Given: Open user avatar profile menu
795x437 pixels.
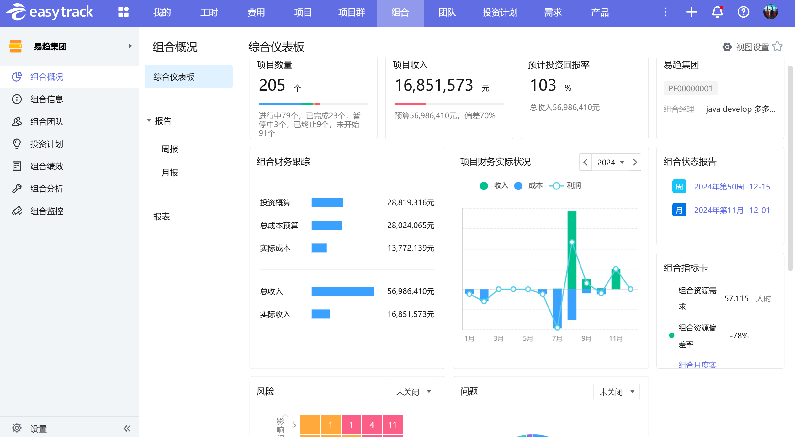Looking at the screenshot, I should (x=770, y=12).
